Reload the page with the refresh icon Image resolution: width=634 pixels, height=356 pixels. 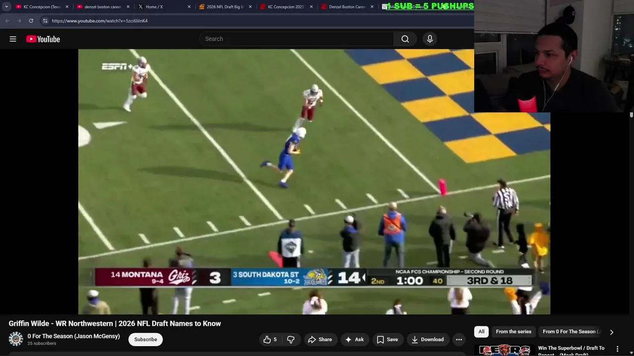31,21
